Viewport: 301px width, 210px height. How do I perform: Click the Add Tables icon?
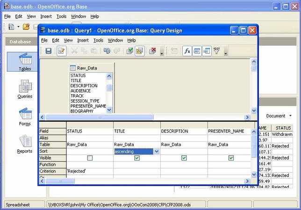coord(174,51)
